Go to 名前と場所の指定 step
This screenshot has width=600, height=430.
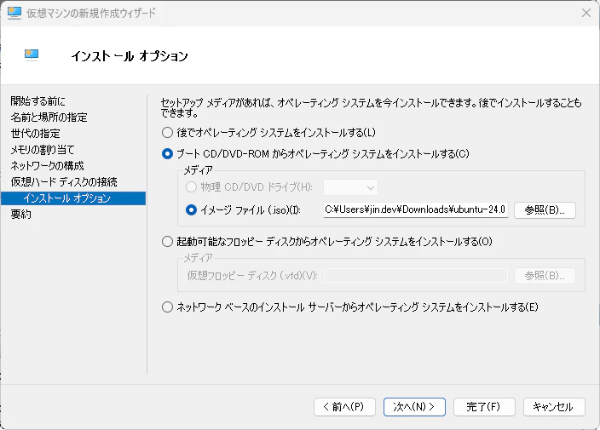(49, 118)
